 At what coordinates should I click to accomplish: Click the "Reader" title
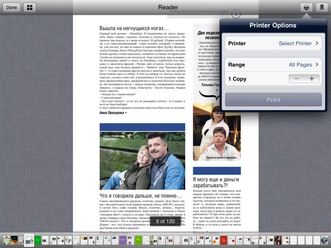point(168,7)
